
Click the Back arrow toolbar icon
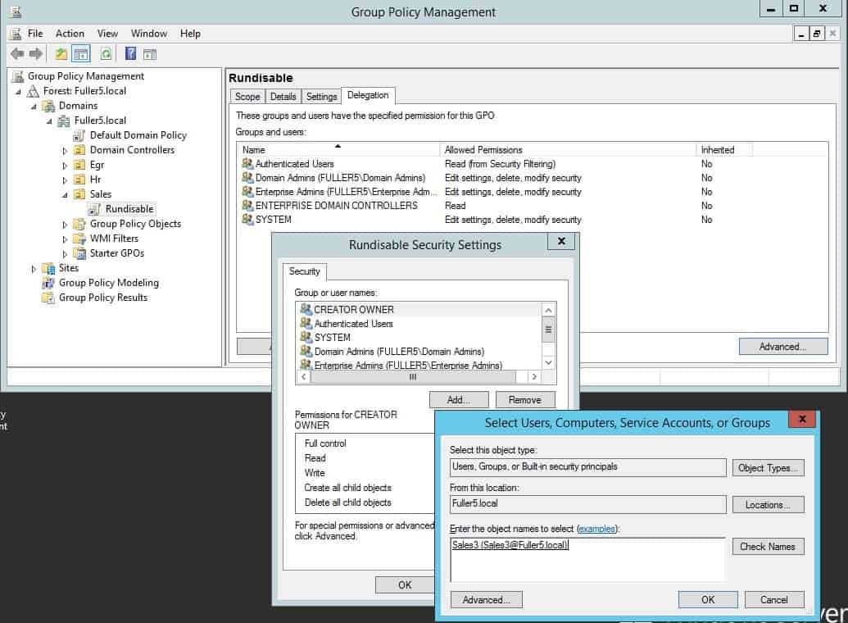click(17, 53)
